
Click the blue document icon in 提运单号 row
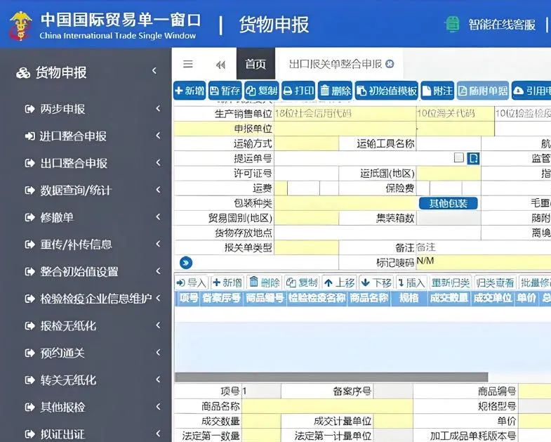click(473, 158)
